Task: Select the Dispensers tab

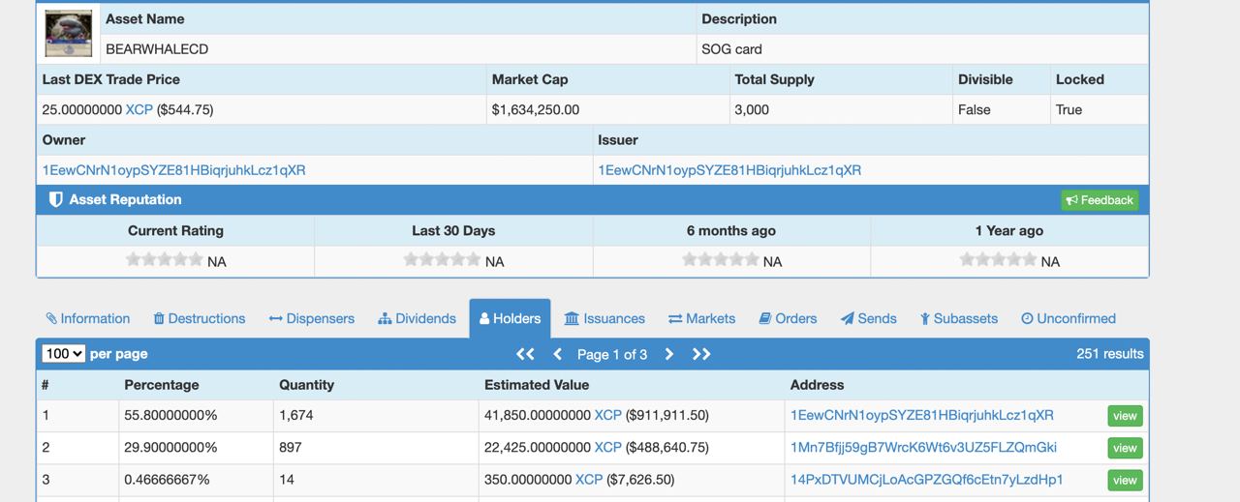Action: tap(312, 318)
